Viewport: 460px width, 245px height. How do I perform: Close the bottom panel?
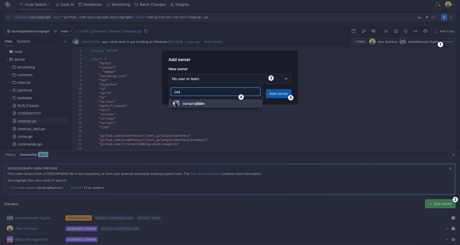pyautogui.click(x=454, y=155)
